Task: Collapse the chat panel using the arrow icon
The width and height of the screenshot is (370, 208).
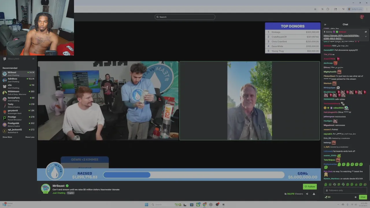Action: pyautogui.click(x=325, y=25)
